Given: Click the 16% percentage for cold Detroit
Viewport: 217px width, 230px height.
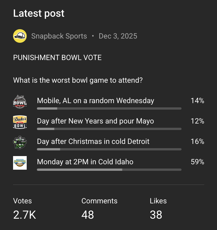Looking at the screenshot, I should pos(197,141).
